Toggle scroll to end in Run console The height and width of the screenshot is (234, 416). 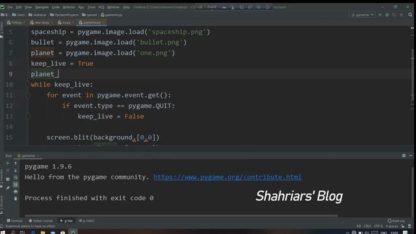pyautogui.click(x=16, y=185)
